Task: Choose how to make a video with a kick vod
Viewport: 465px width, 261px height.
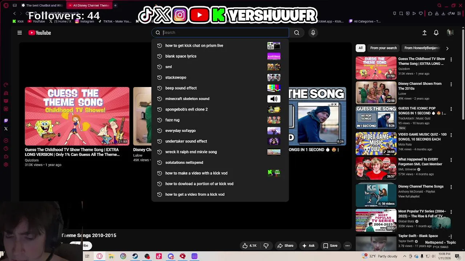Action: pos(220,173)
